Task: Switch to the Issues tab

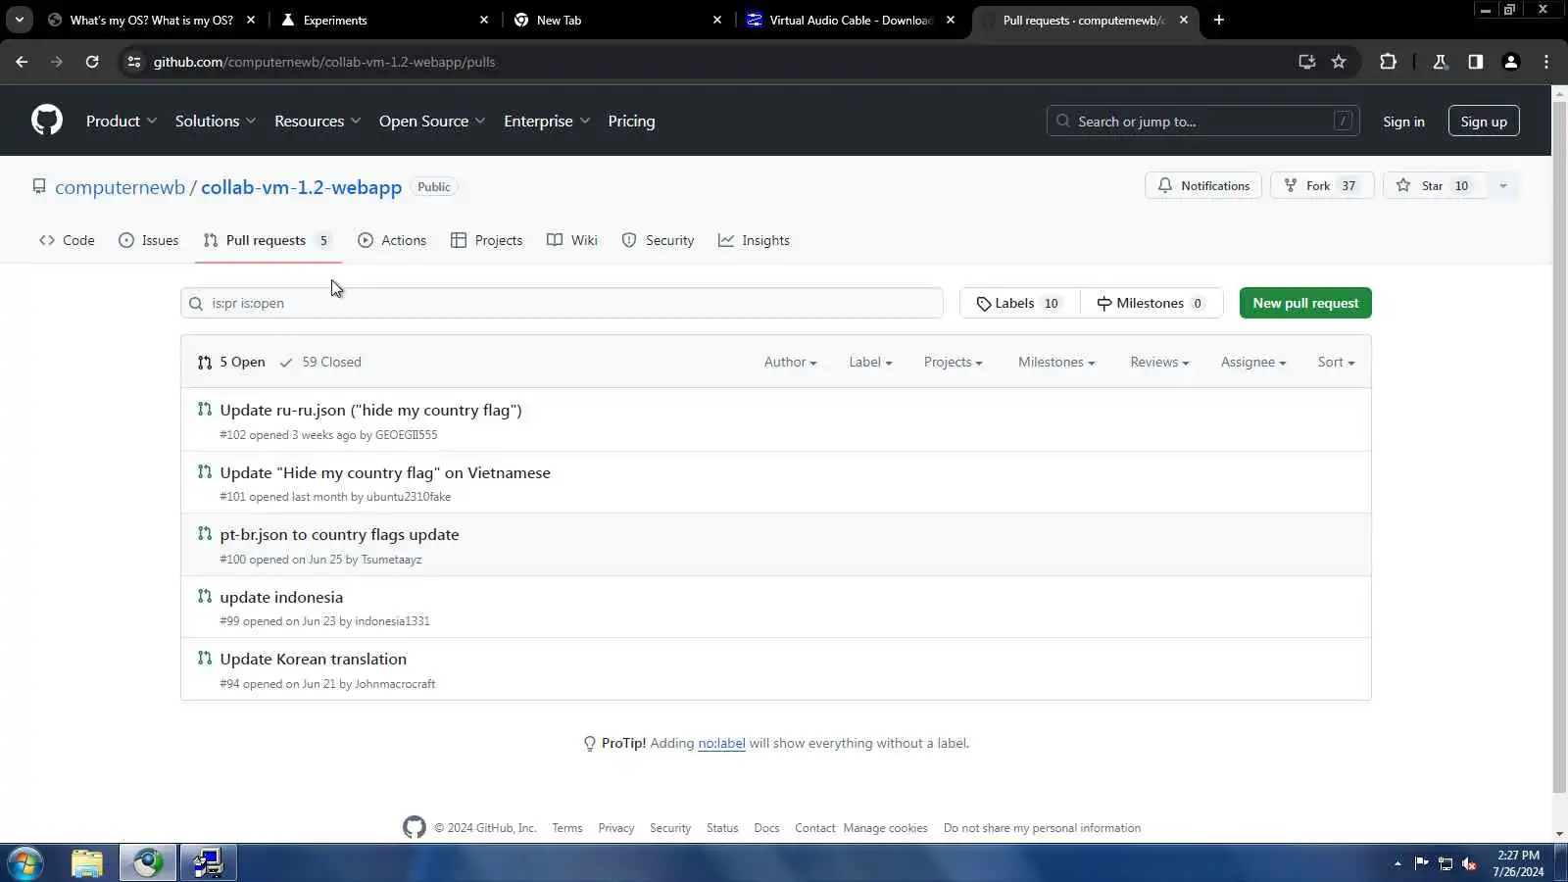Action: tap(148, 240)
